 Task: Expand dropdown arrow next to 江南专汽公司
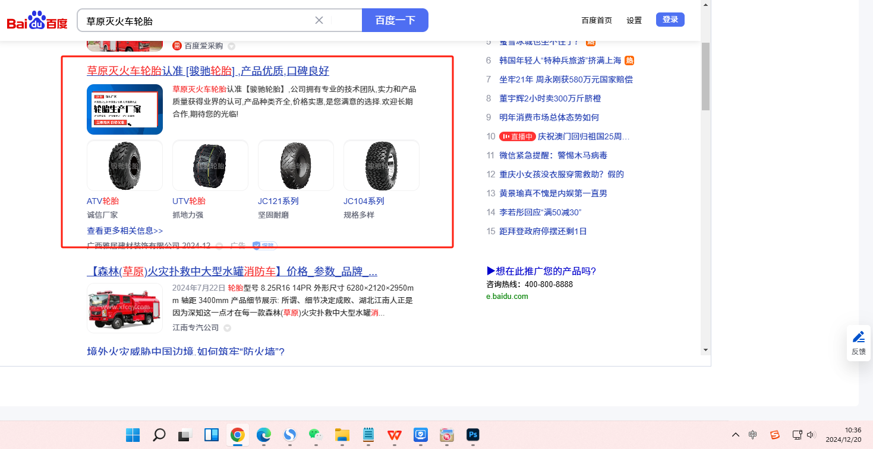point(227,328)
